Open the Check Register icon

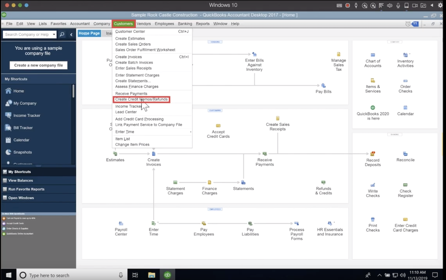pyautogui.click(x=405, y=185)
